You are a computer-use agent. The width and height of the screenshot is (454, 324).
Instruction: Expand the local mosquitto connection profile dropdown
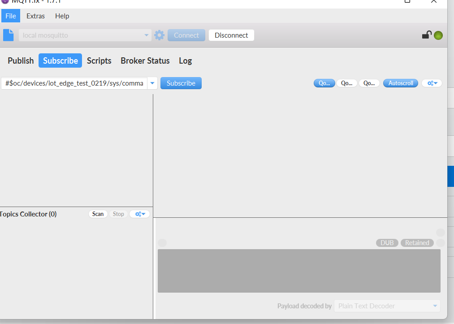click(x=146, y=35)
